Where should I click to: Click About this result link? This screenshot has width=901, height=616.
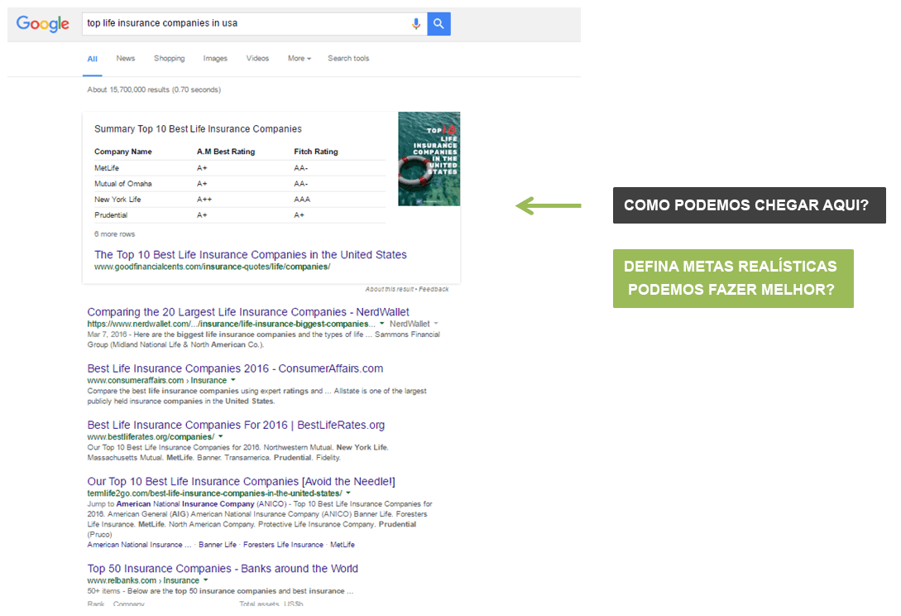pyautogui.click(x=389, y=289)
